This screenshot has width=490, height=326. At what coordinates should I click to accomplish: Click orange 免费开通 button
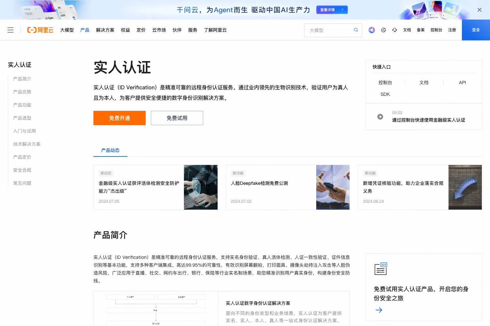[x=120, y=118]
